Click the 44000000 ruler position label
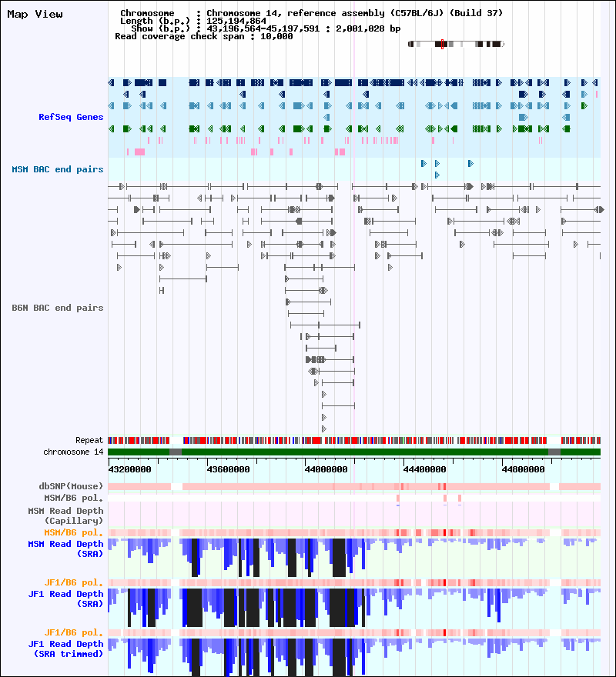Image resolution: width=616 pixels, height=677 pixels. pos(326,469)
